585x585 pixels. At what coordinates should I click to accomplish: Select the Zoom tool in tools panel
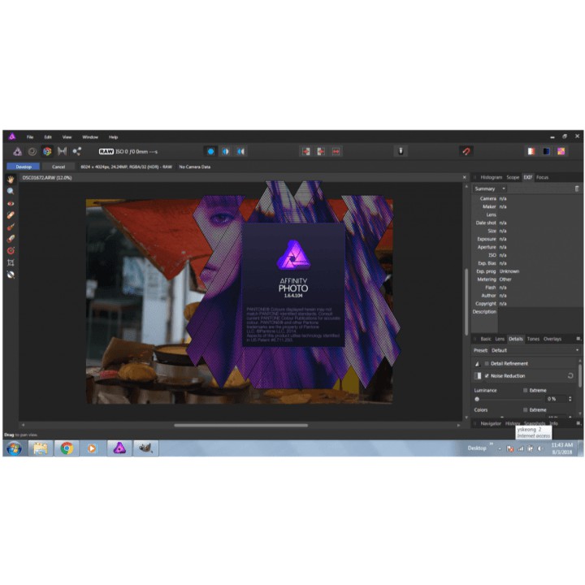(11, 191)
